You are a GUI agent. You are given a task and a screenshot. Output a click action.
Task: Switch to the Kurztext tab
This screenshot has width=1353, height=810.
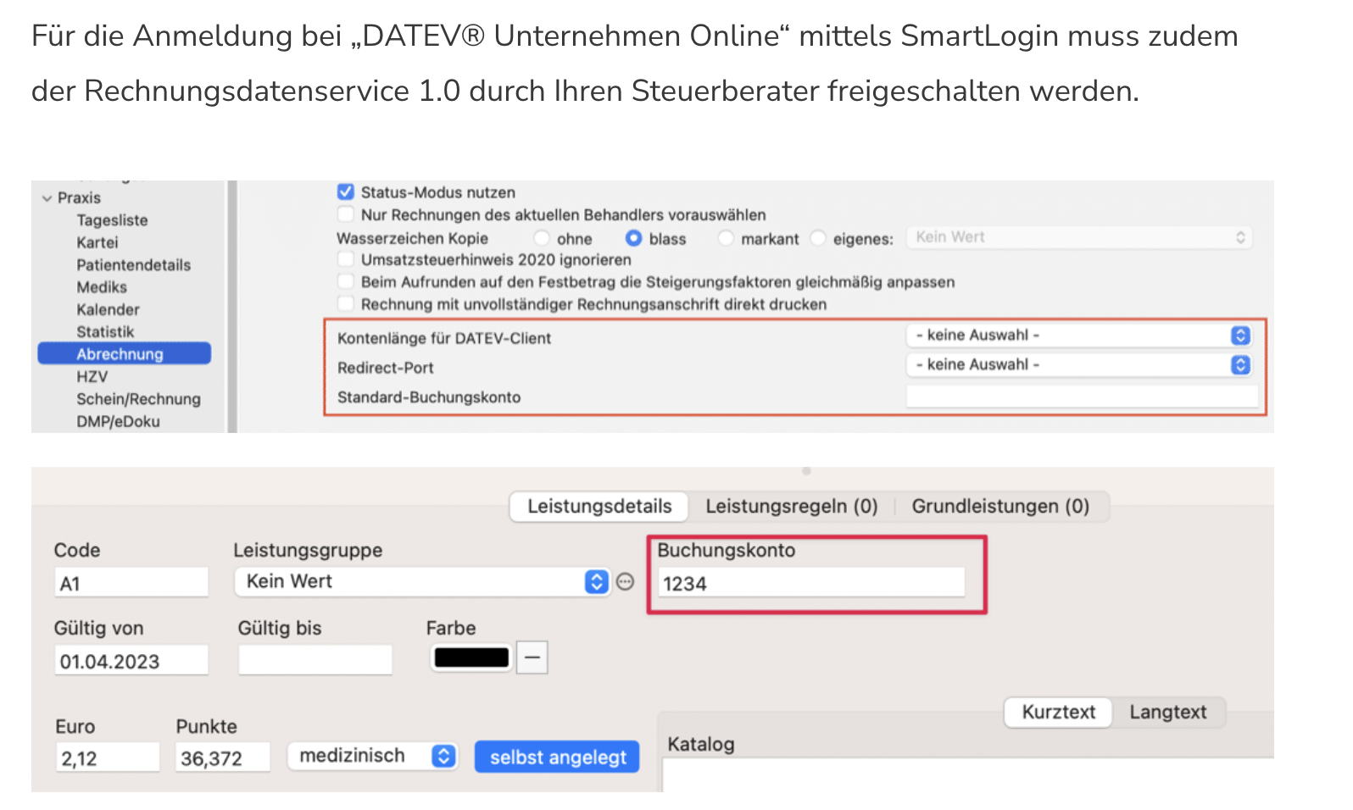point(1058,712)
